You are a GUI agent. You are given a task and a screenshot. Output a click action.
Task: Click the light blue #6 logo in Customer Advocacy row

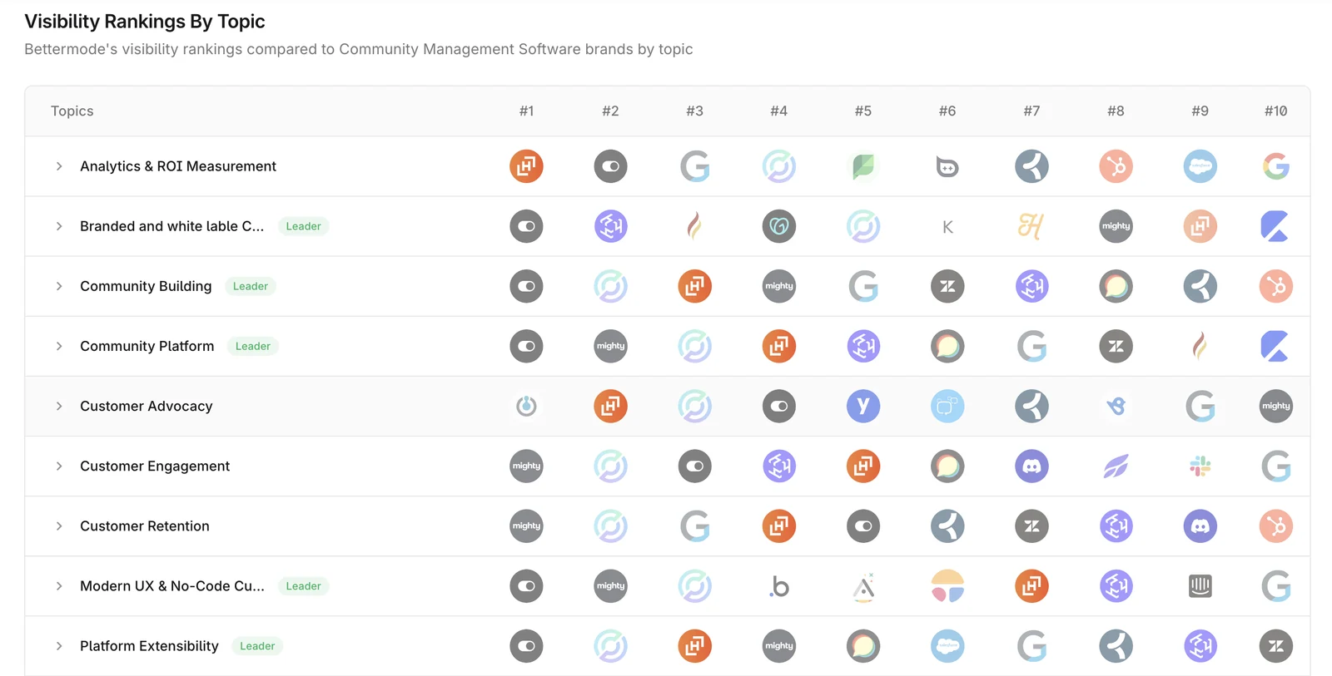(947, 406)
